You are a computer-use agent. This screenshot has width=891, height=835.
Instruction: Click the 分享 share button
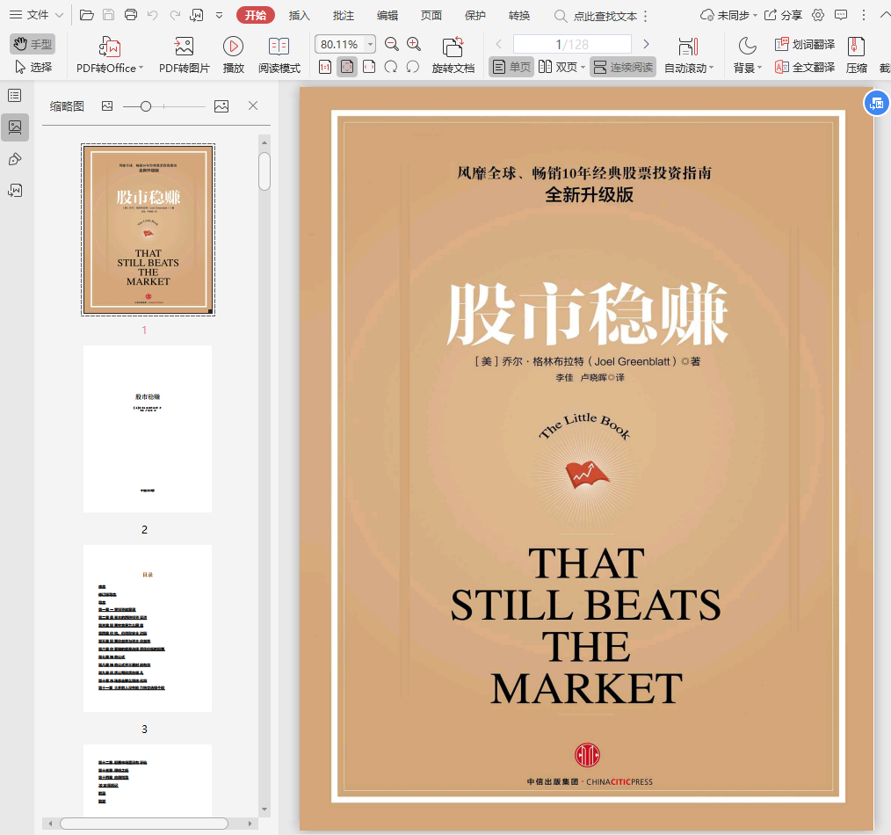[x=783, y=15]
